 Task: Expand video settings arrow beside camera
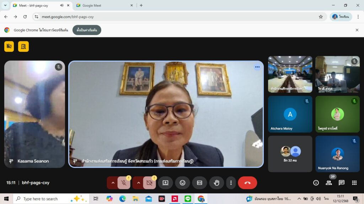[139, 183]
